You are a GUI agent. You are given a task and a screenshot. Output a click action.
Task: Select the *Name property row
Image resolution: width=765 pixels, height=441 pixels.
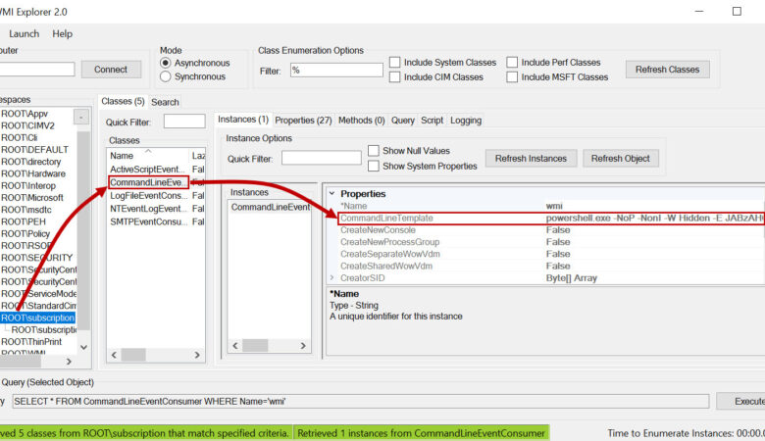click(x=551, y=206)
